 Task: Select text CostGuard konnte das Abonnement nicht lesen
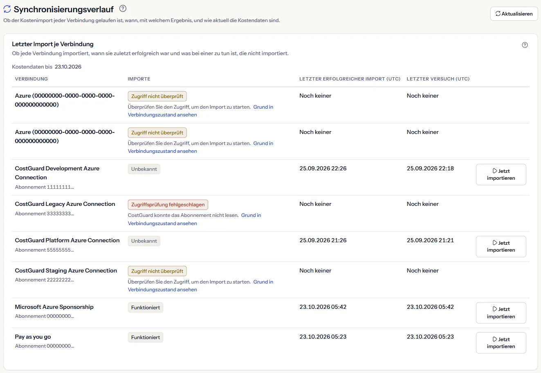tap(183, 215)
